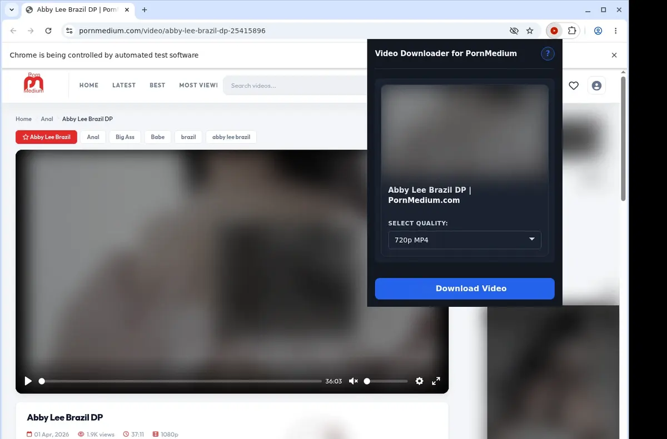Screen dimensions: 667x439
Task: Click the video progress seek bar
Action: [181, 381]
